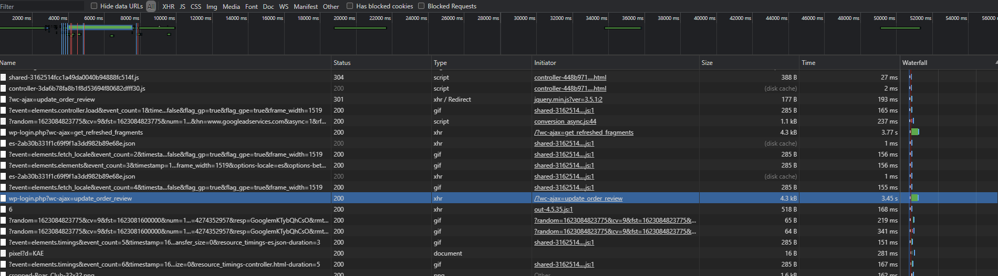This screenshot has height=276, width=998.
Task: Click the icon next to ?wc-ajax=update_order_review 301 request
Action: pyautogui.click(x=3, y=100)
